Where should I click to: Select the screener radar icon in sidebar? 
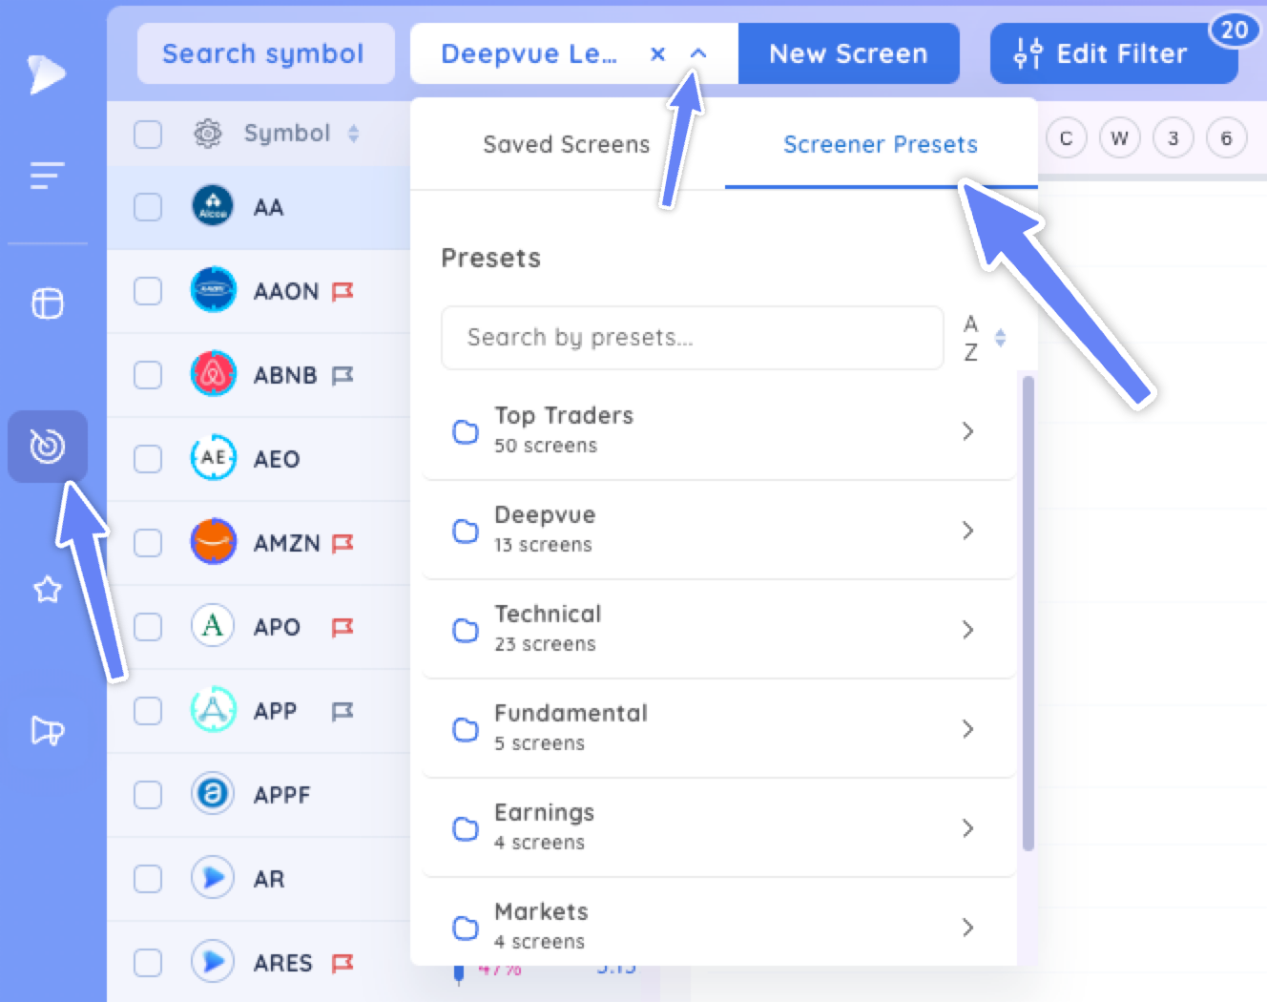point(48,446)
